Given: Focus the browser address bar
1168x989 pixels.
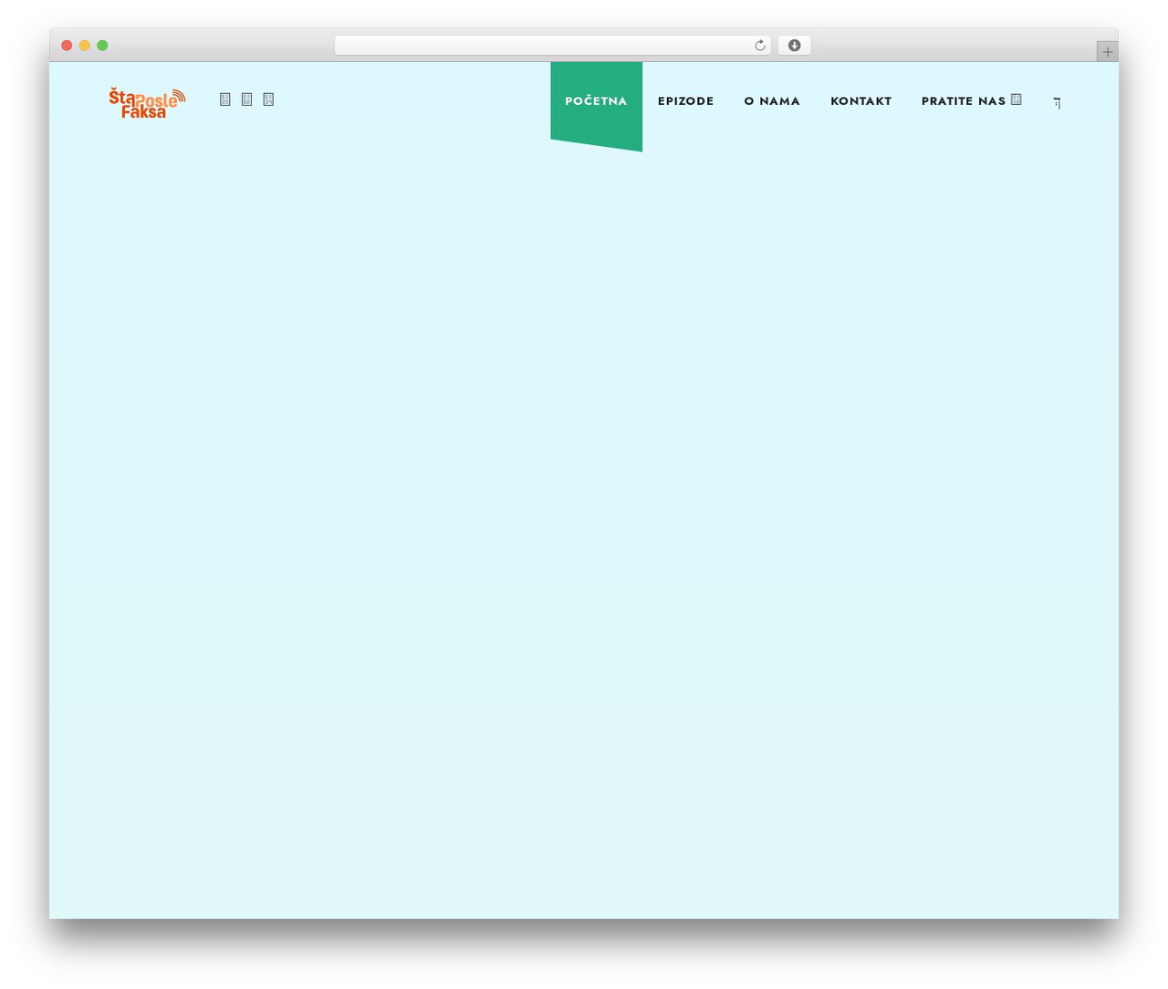Looking at the screenshot, I should click(552, 46).
